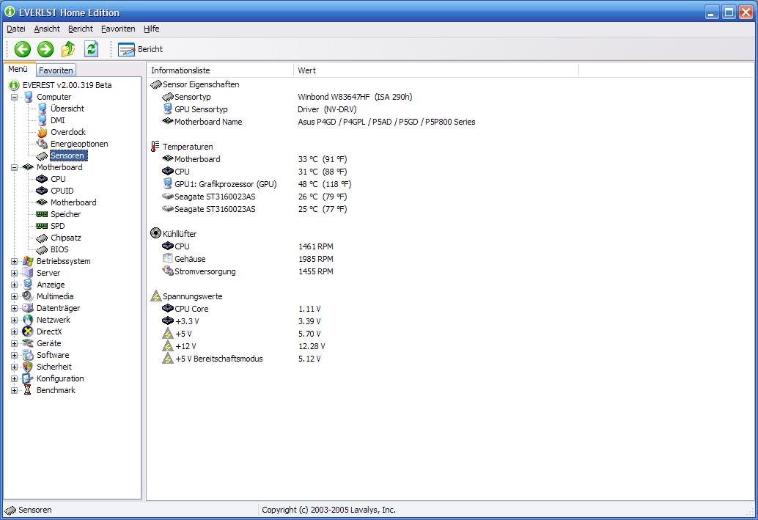Select the +5 V Bereitschaftsmodus row

coord(242,359)
